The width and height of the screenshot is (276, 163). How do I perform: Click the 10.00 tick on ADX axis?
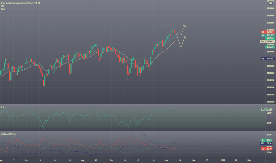click(269, 153)
